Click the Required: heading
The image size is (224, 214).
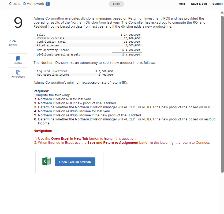pos(42,91)
